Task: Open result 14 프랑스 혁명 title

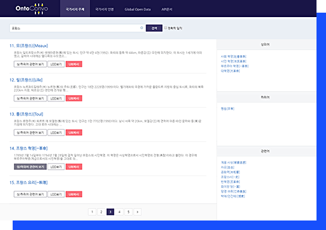Action: (28, 148)
